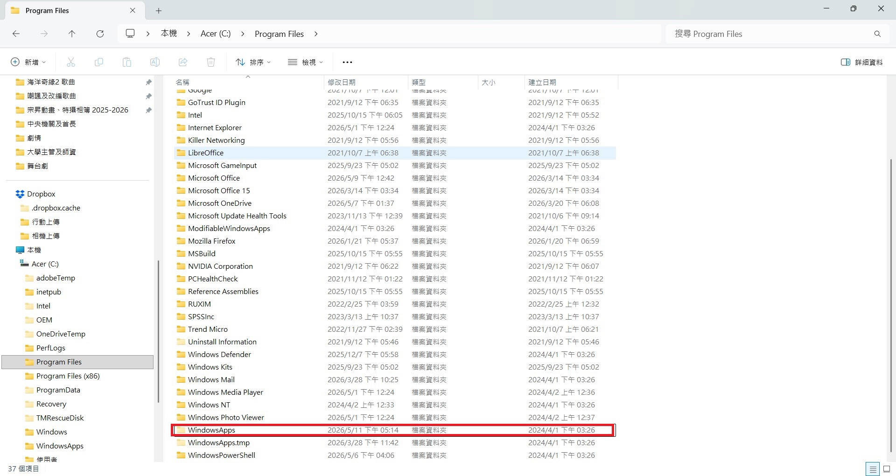
Task: Sort by the 建立日期 column header
Action: [571, 82]
